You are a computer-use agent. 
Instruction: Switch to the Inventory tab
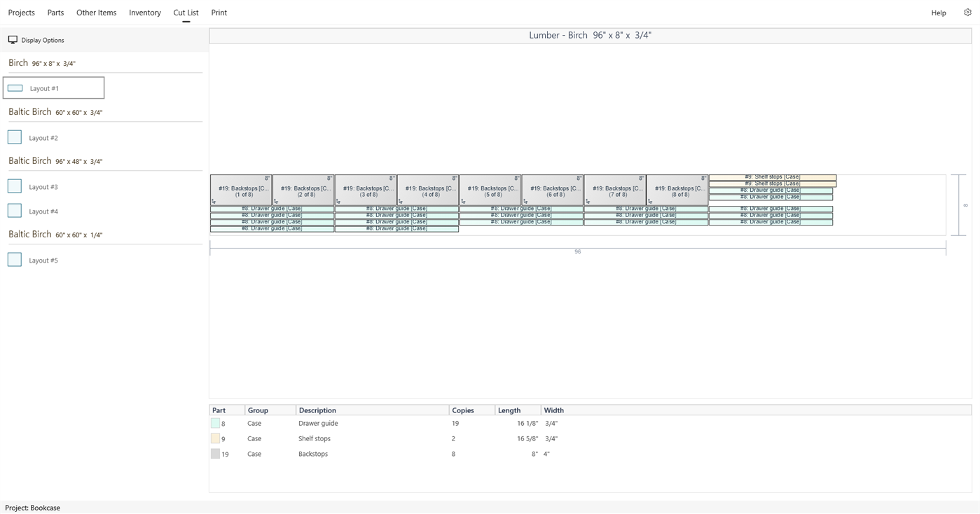[145, 13]
